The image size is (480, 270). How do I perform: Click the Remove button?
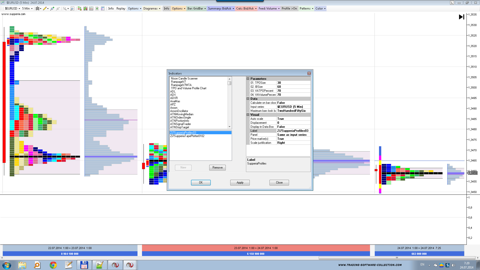(217, 167)
